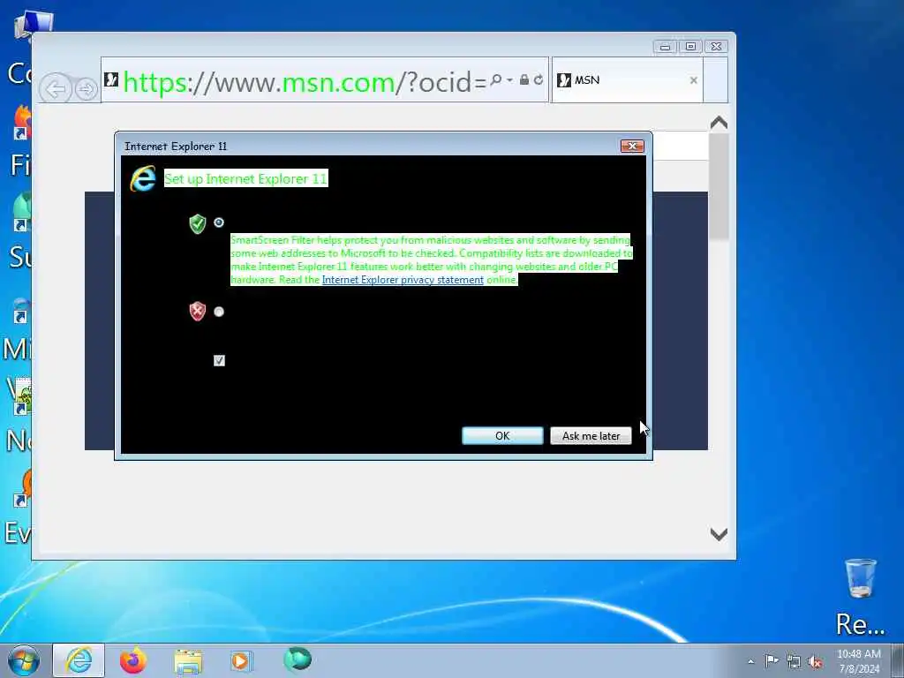The image size is (904, 678).
Task: Go forward with browser Forward arrow
Action: pos(87,89)
